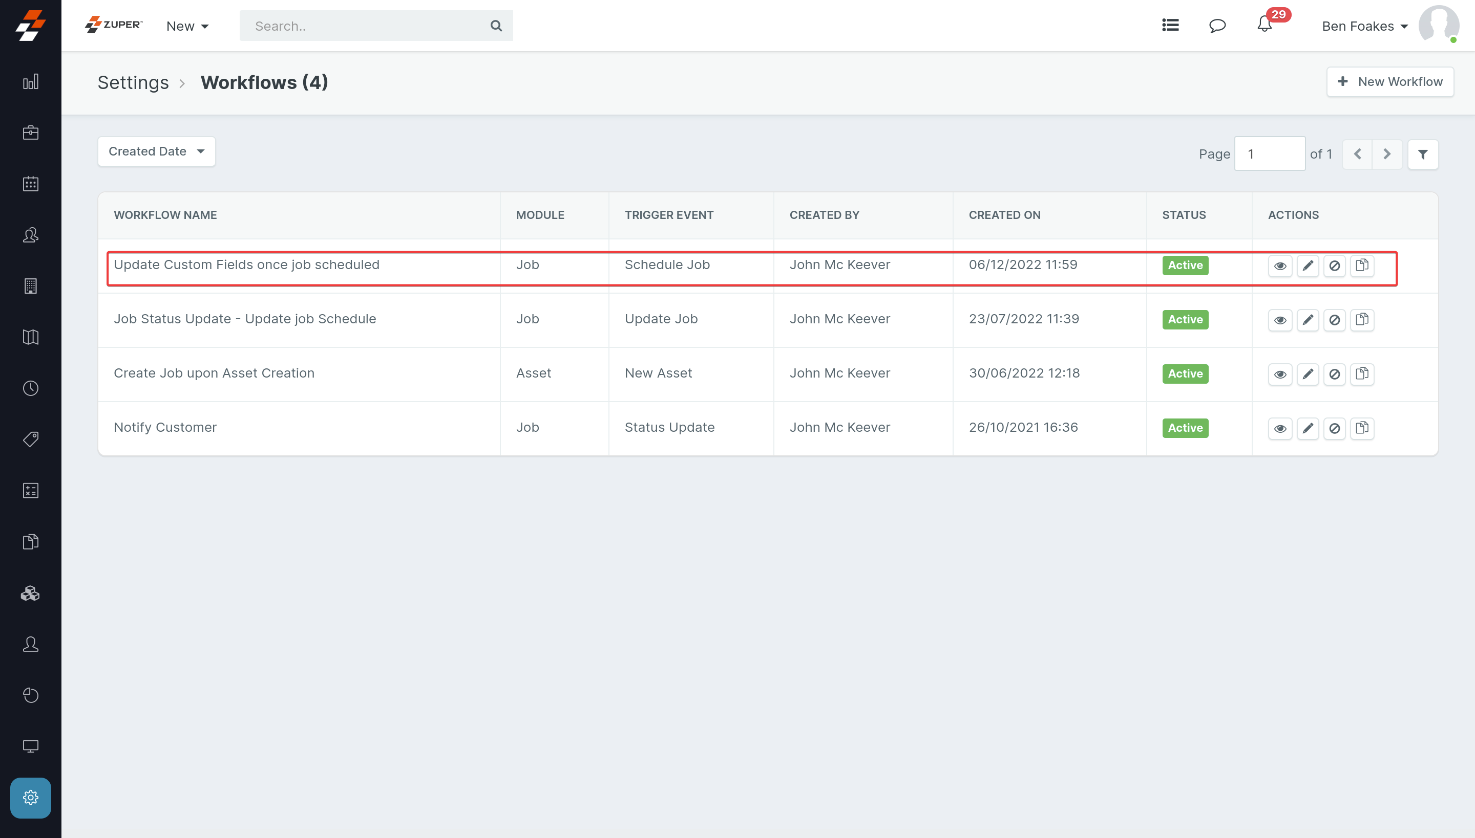Open the calendar icon in sidebar
The width and height of the screenshot is (1475, 838).
[31, 184]
